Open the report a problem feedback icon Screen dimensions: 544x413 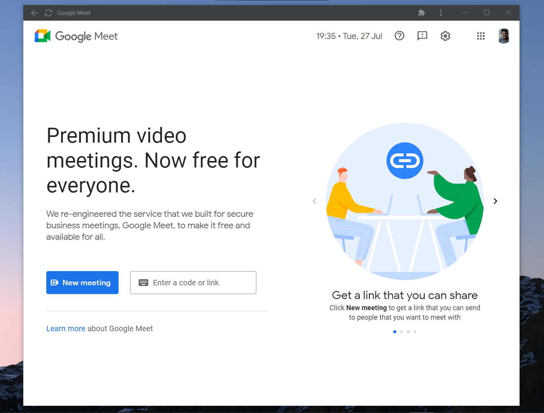tap(422, 36)
